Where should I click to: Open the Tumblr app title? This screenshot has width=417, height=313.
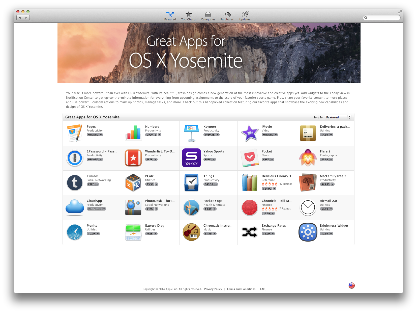(92, 176)
